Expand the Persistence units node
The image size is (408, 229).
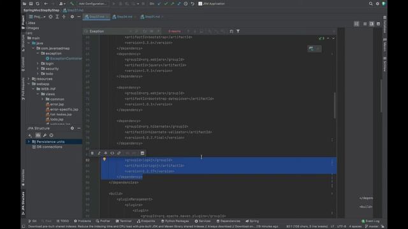(x=29, y=142)
